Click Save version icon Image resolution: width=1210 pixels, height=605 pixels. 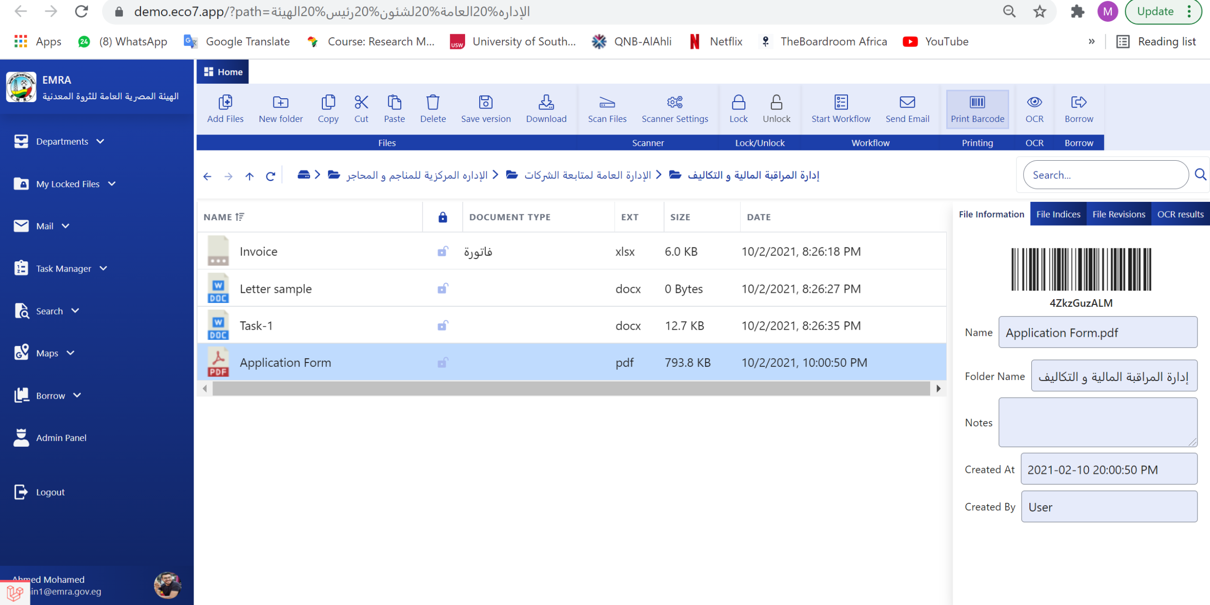[x=485, y=102]
